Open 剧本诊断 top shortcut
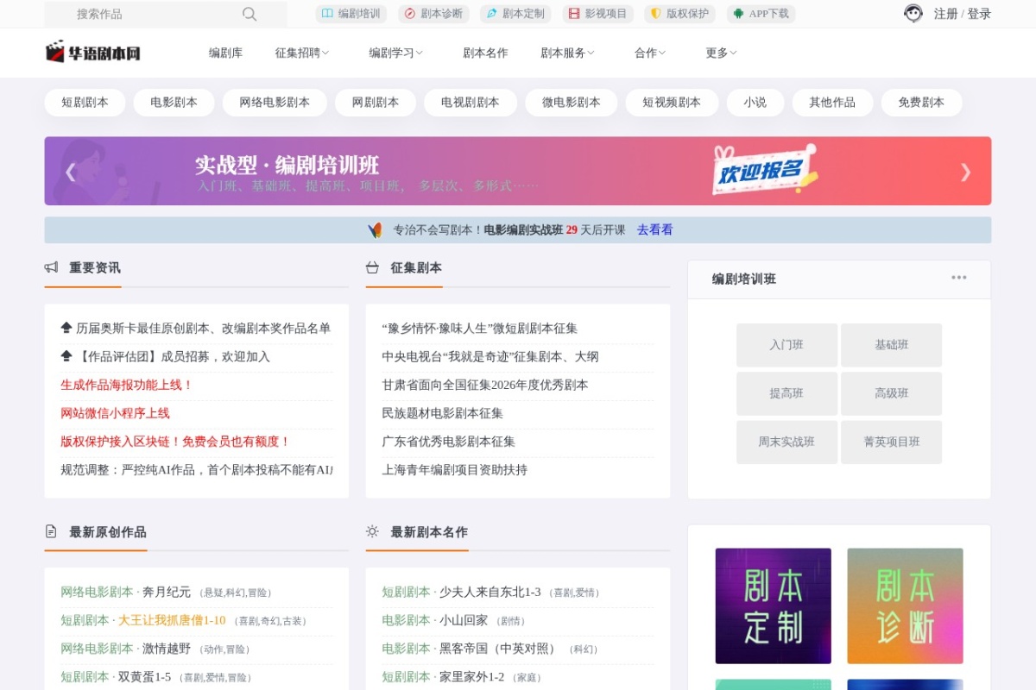The height and width of the screenshot is (690, 1036). pyautogui.click(x=433, y=14)
